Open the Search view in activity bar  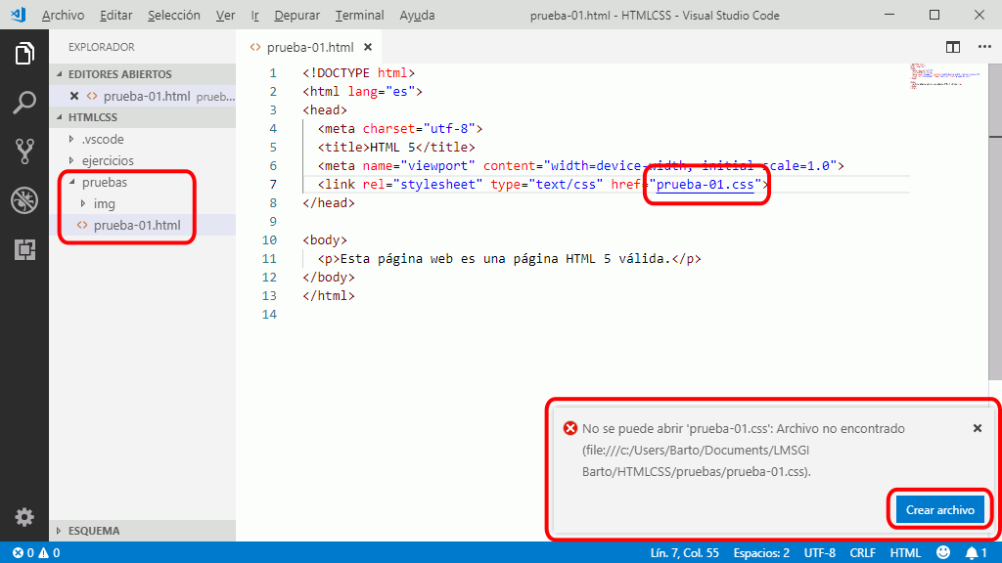(x=24, y=102)
